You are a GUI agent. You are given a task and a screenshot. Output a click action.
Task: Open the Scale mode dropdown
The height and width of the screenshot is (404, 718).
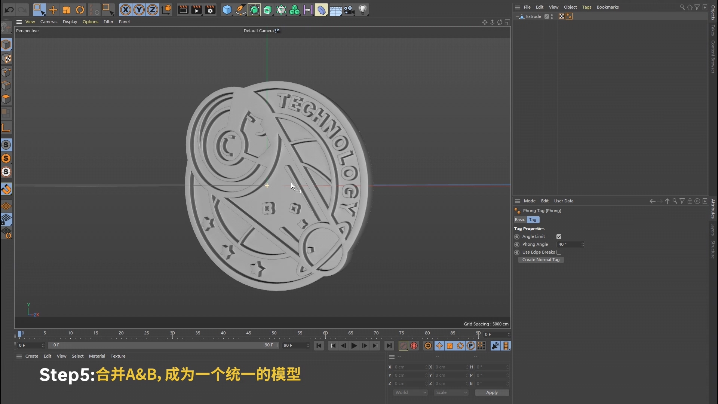(x=451, y=392)
